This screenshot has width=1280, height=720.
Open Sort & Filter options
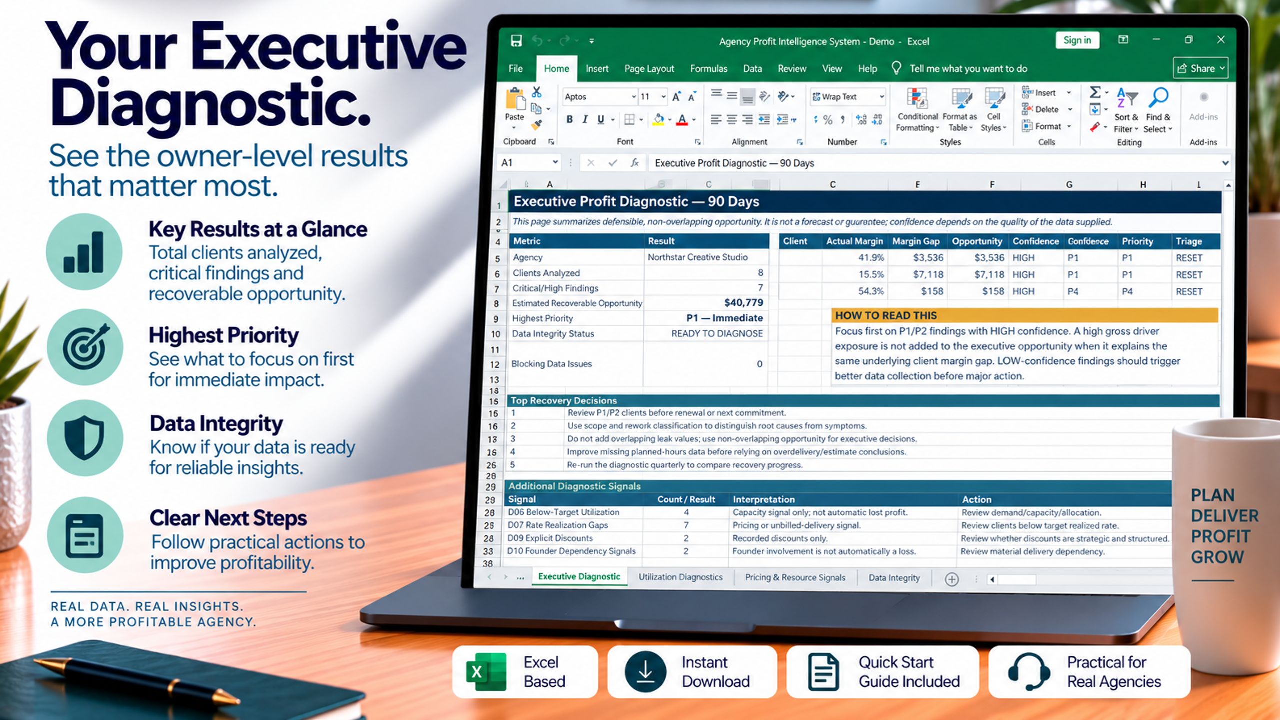[x=1126, y=111]
